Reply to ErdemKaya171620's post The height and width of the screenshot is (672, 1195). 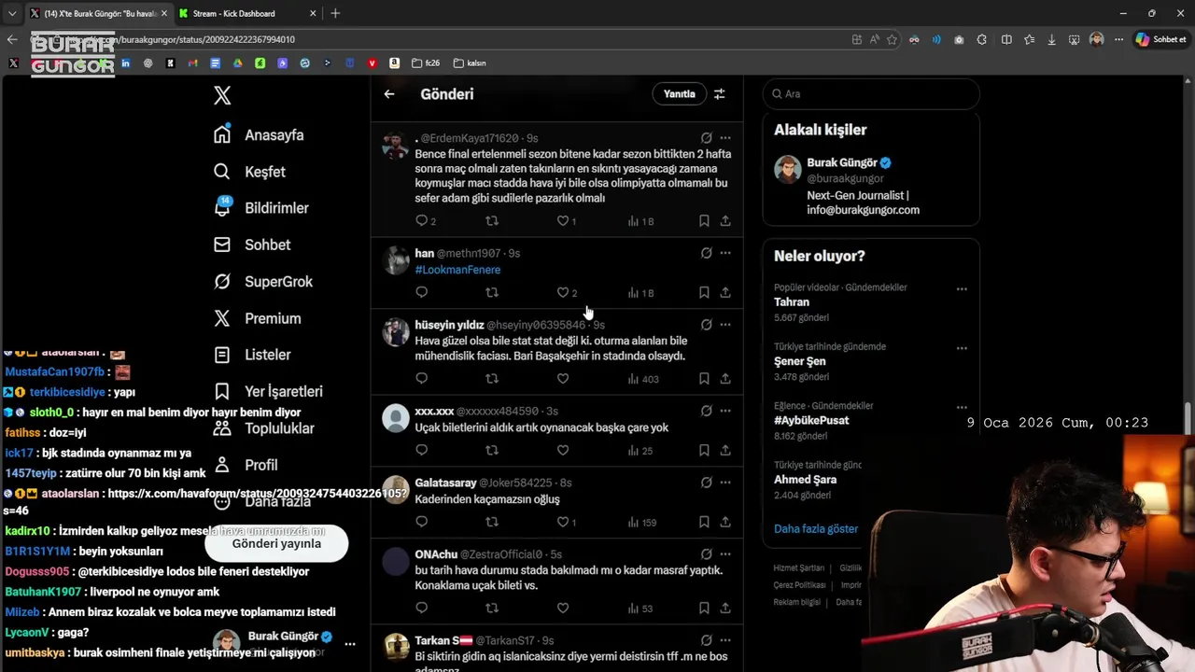tap(421, 221)
